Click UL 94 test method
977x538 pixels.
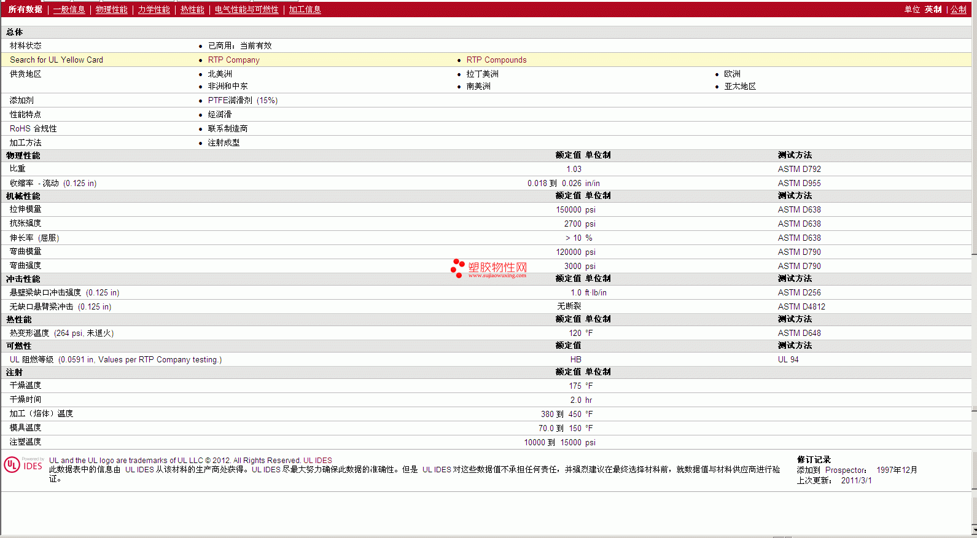(x=788, y=360)
